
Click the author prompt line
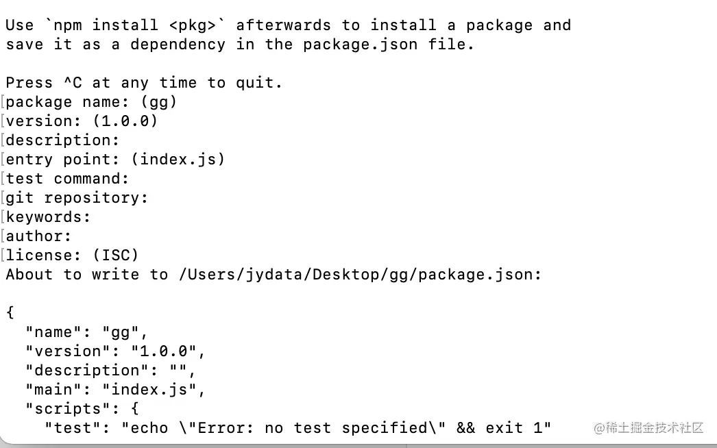tap(38, 236)
